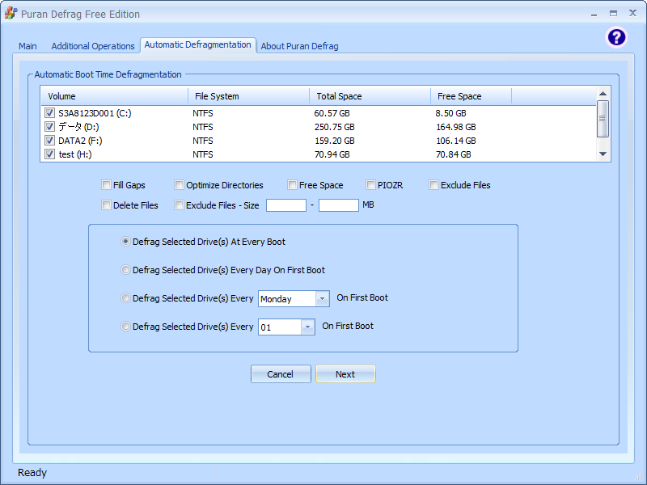Tick the Free Space checkbox
647x485 pixels.
pyautogui.click(x=292, y=185)
